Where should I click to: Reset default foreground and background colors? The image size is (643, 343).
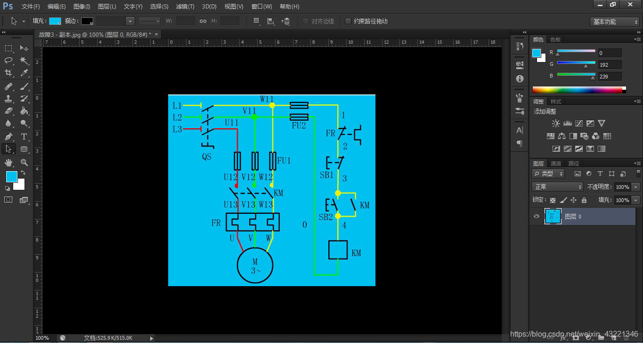[7, 188]
